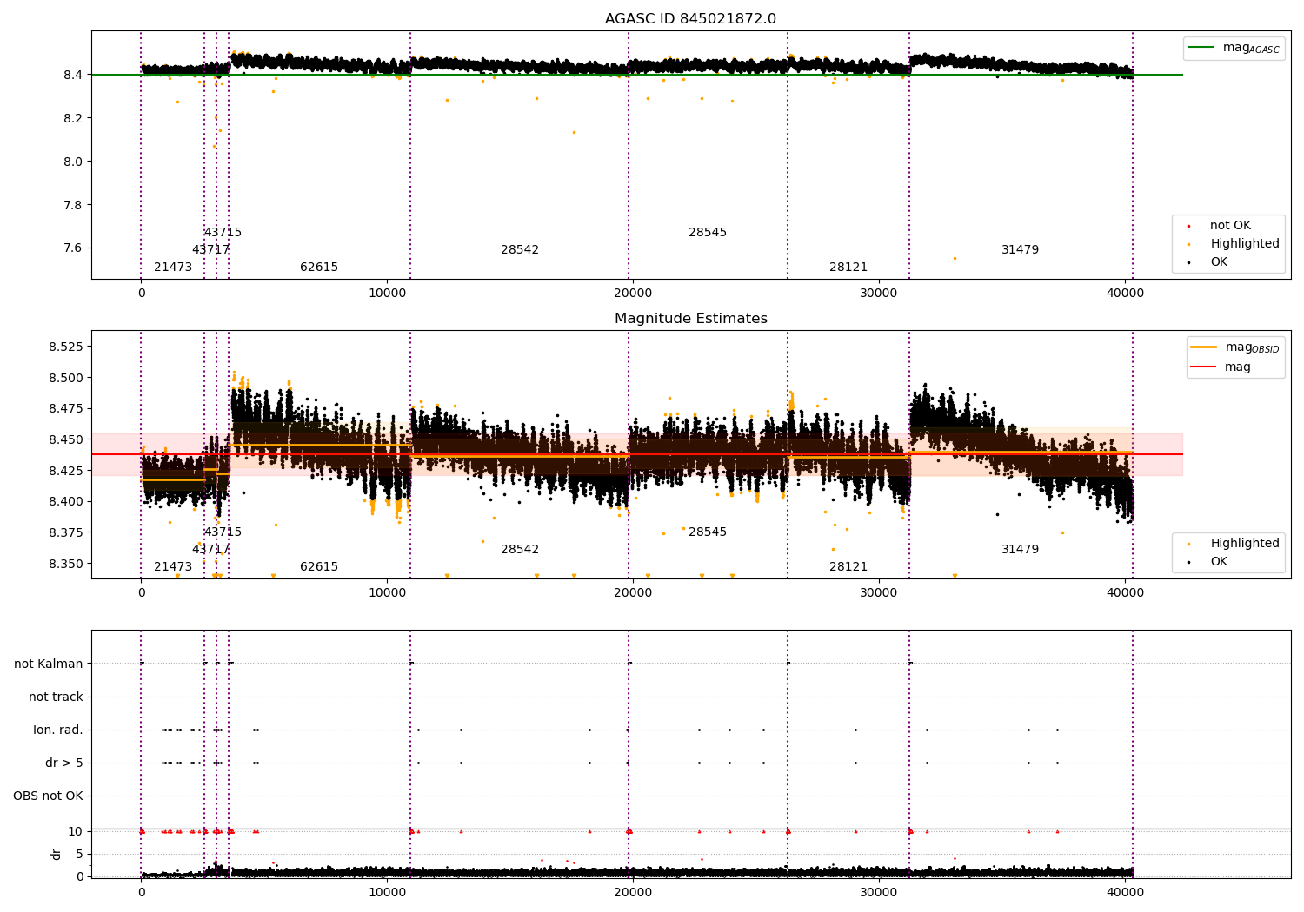Click obsid label 28121 in AGASC plot

point(848,268)
